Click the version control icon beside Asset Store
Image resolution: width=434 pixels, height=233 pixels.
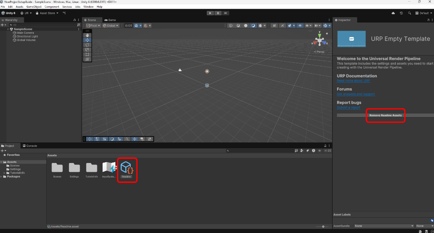pos(64,13)
